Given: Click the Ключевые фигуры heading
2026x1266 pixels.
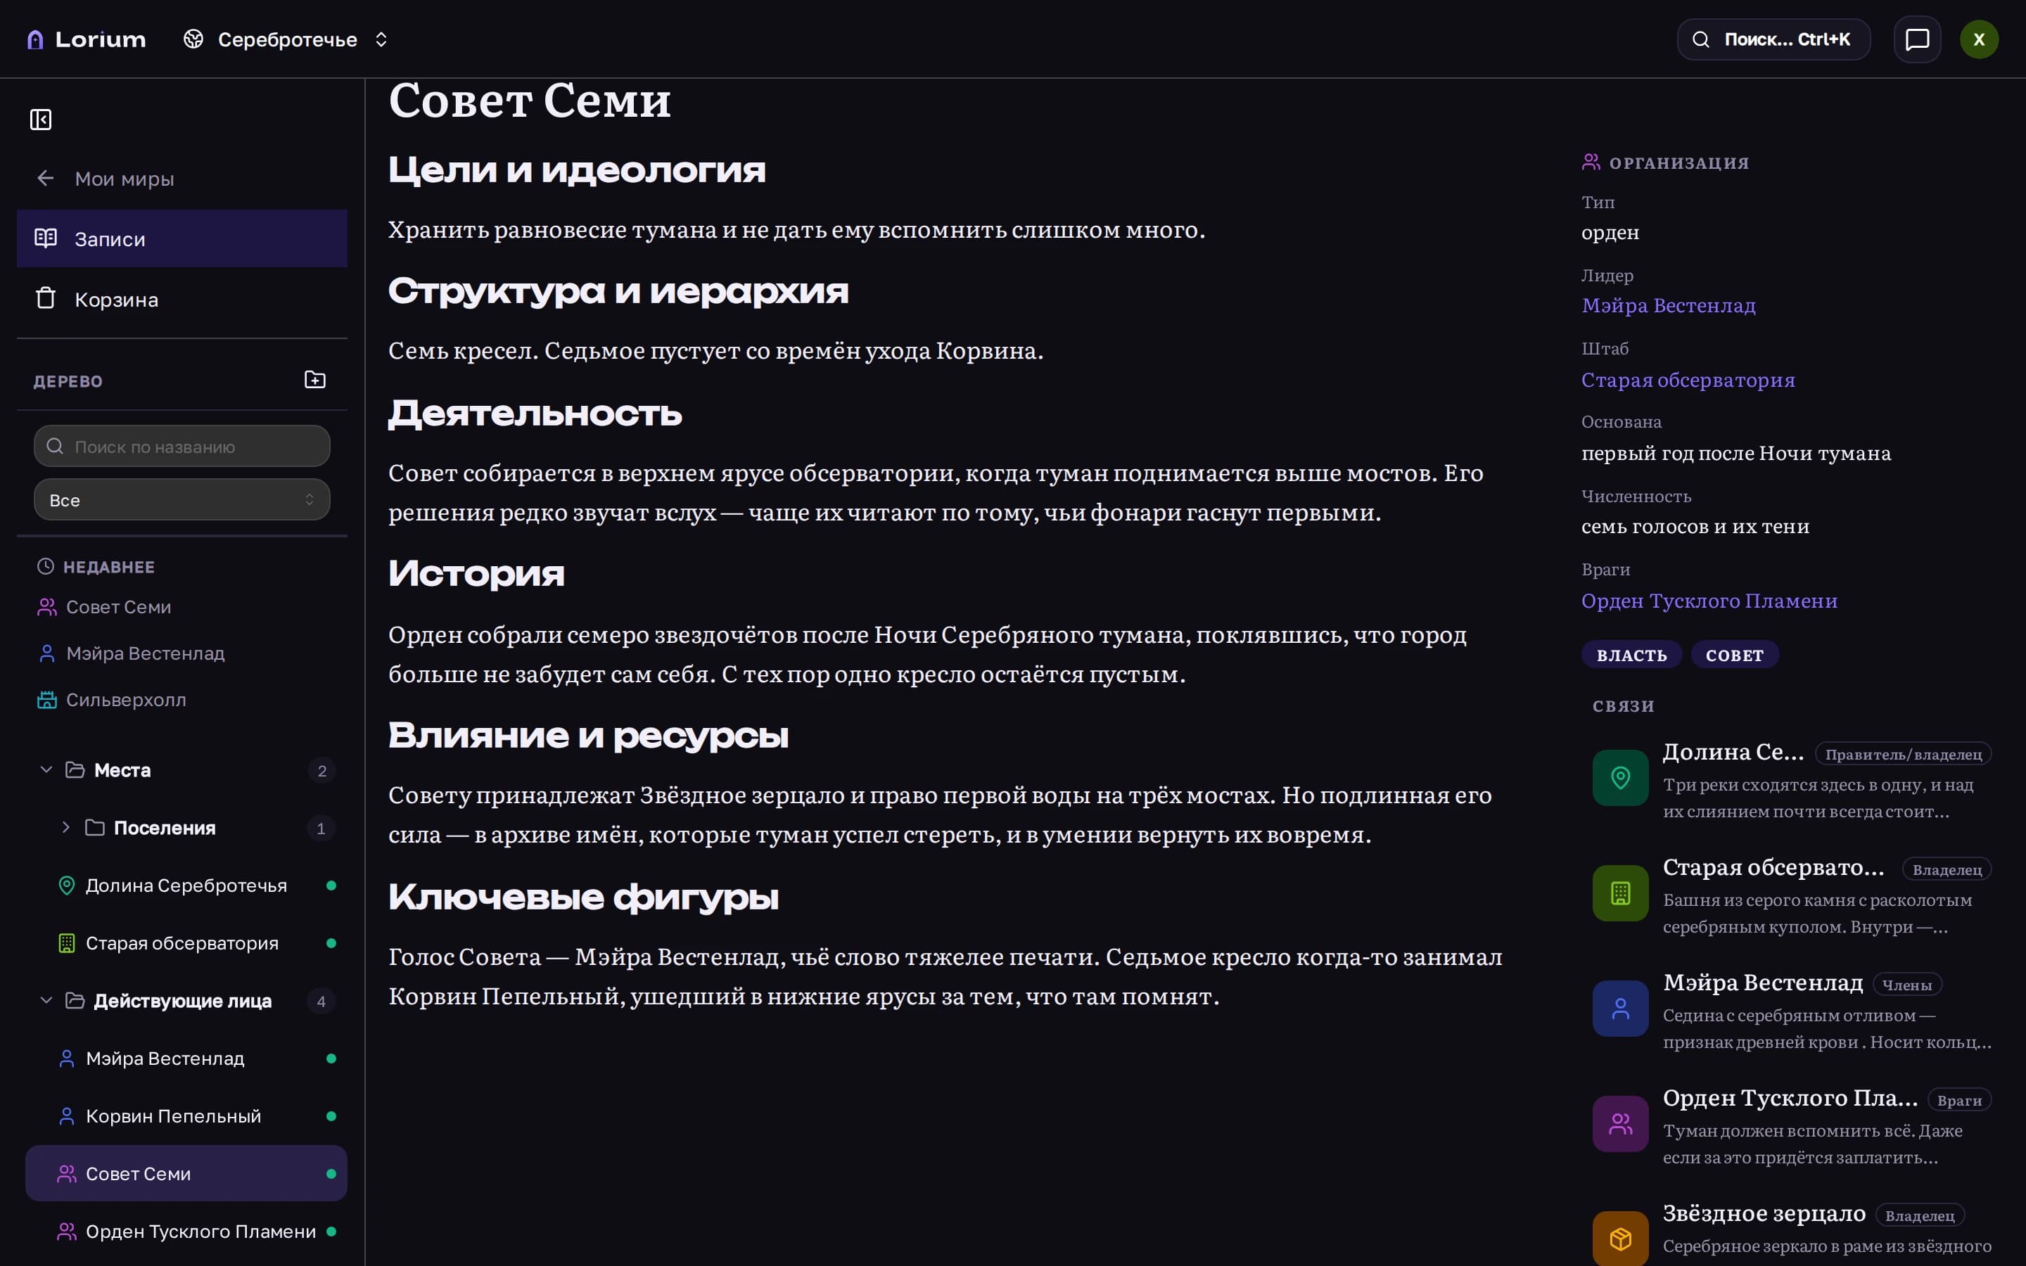Looking at the screenshot, I should 583,897.
